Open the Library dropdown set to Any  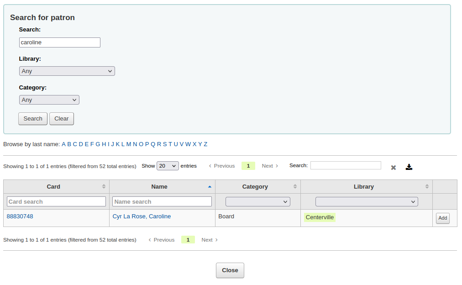[x=67, y=71]
